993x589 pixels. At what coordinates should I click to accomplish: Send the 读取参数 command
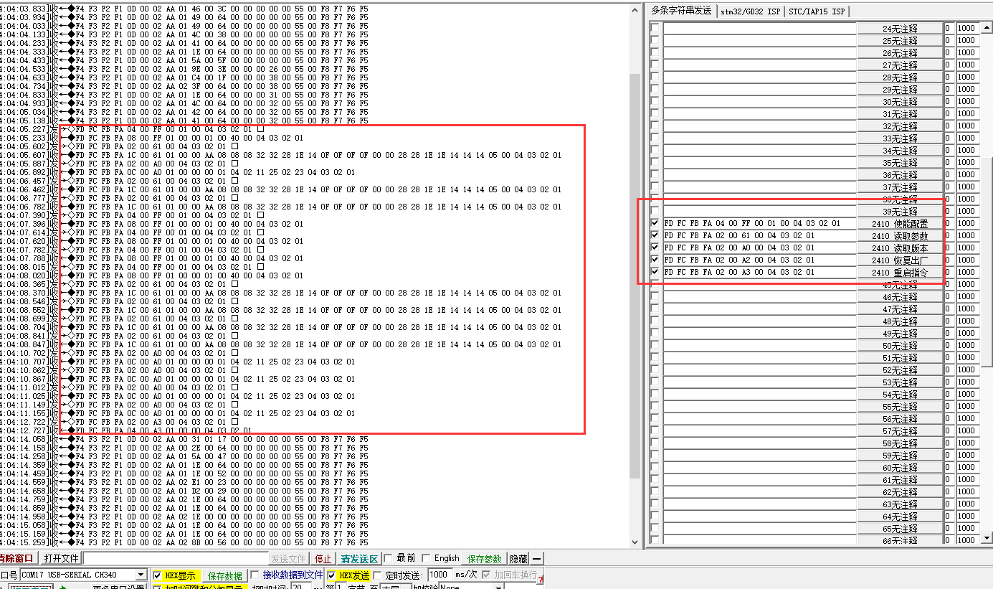(900, 235)
